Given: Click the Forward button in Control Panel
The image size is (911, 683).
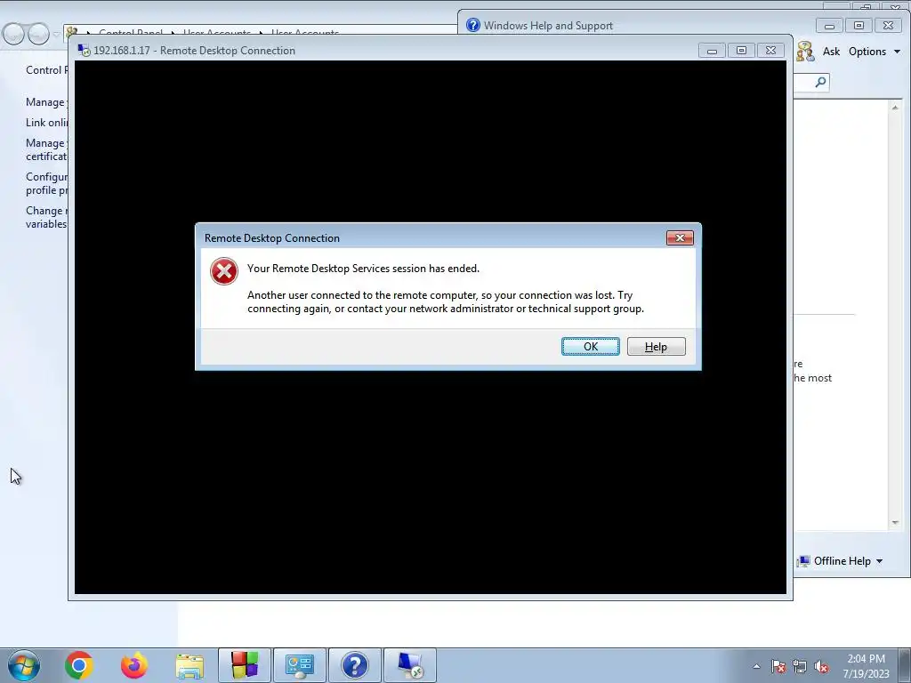Looking at the screenshot, I should (38, 35).
